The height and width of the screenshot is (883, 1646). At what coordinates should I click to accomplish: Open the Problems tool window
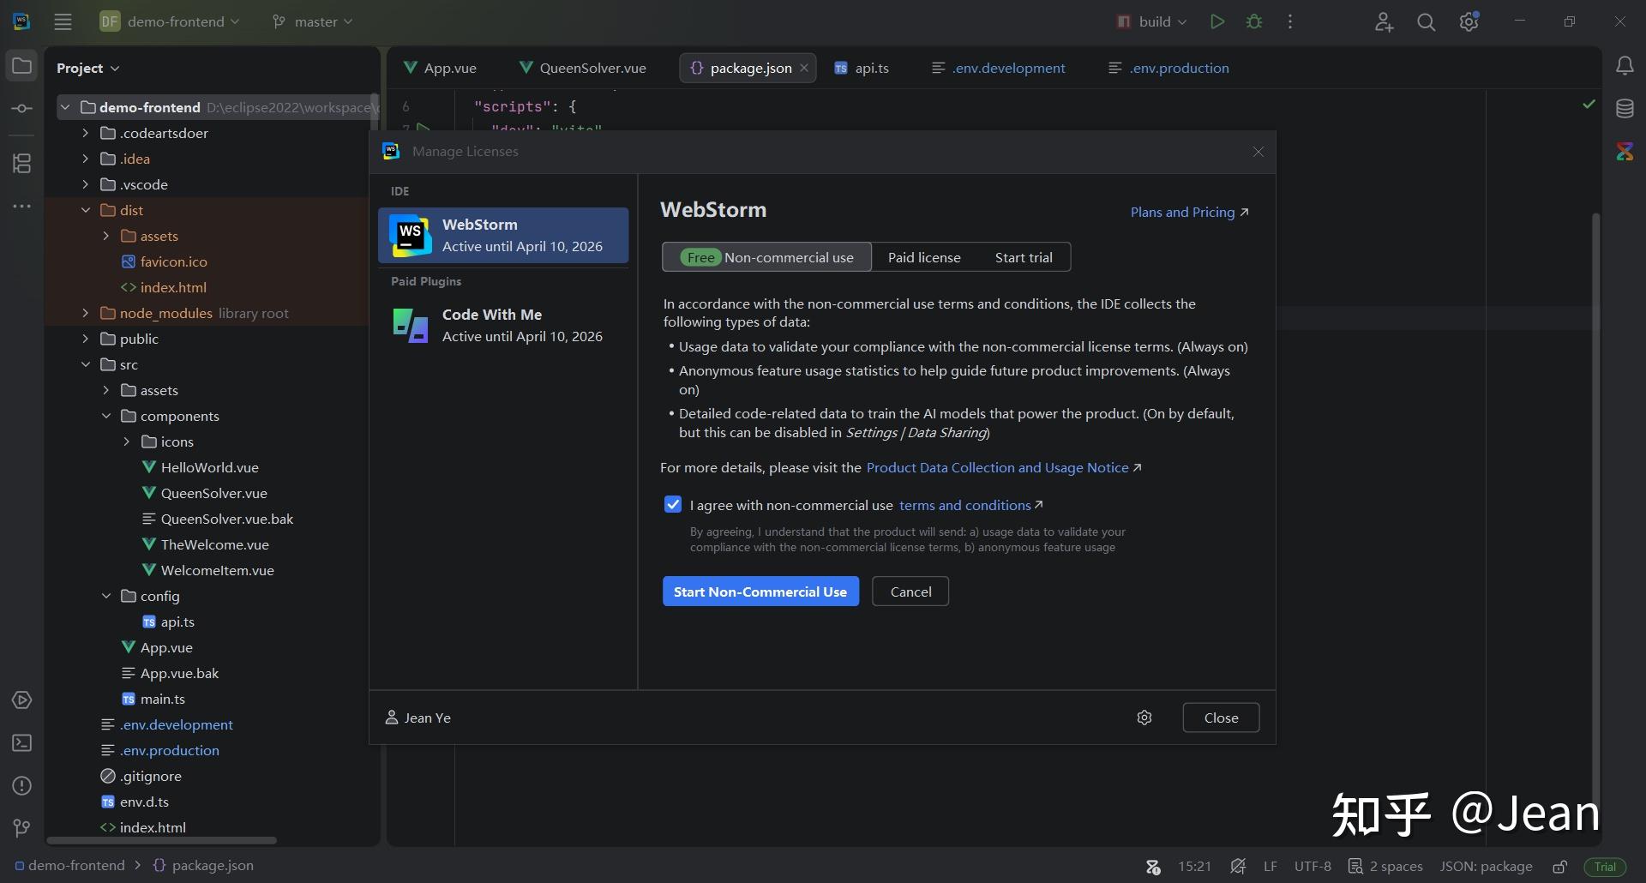pyautogui.click(x=22, y=786)
